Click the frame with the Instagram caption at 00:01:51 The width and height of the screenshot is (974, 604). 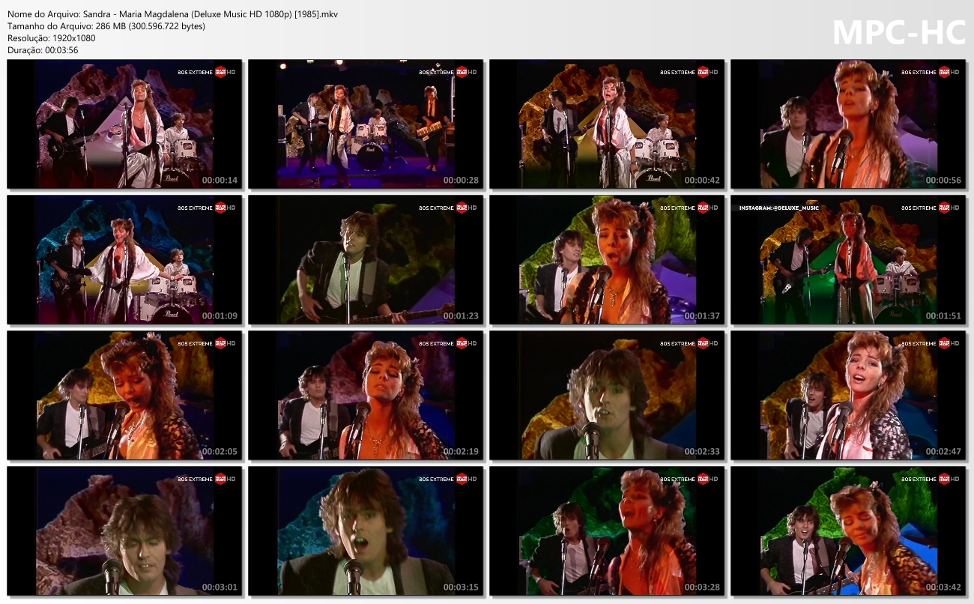click(848, 259)
